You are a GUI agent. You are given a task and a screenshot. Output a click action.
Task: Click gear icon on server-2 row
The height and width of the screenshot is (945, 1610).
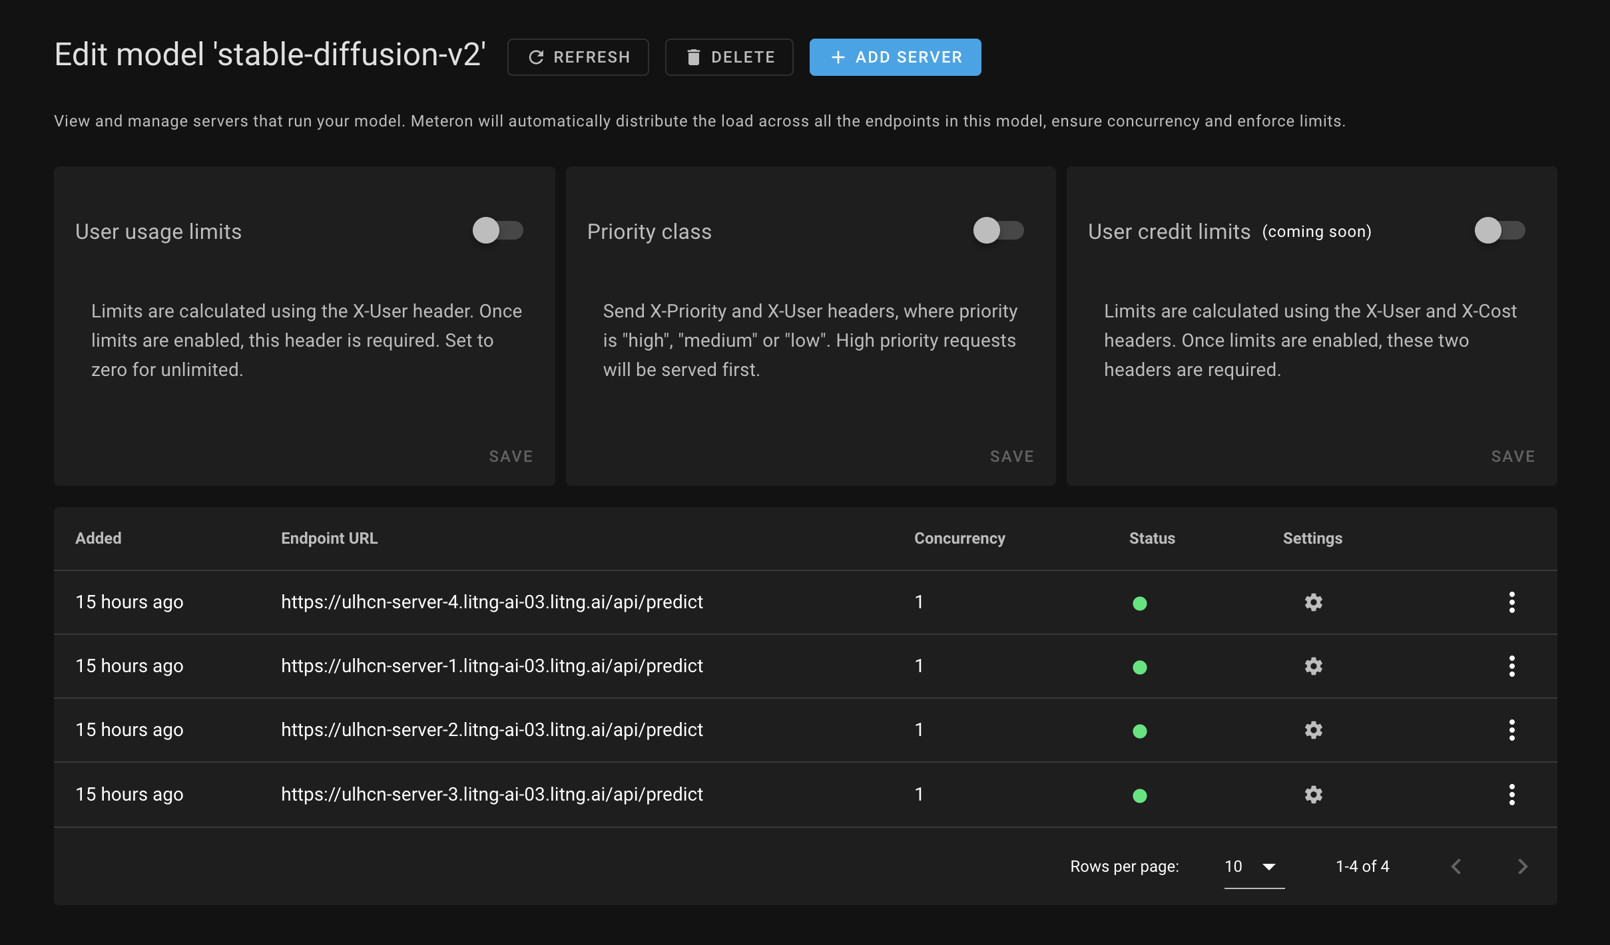[x=1313, y=730]
